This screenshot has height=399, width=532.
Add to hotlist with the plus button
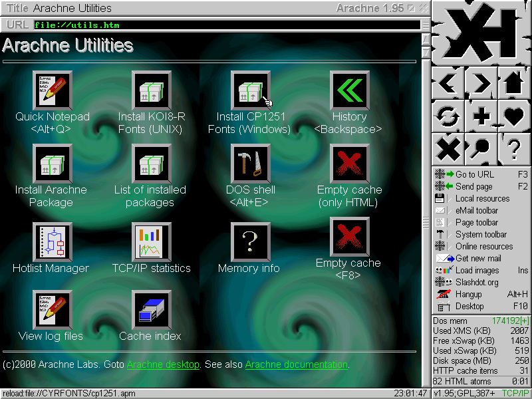coord(481,116)
